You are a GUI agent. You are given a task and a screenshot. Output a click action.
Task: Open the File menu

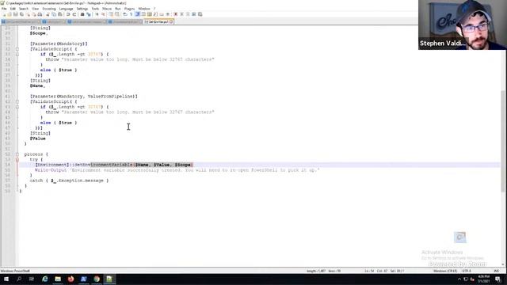coord(4,9)
